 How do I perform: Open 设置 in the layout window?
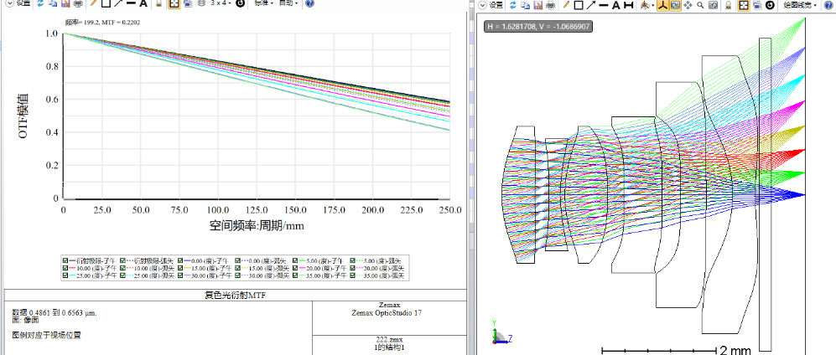point(495,5)
